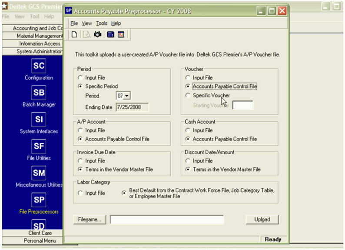Viewport: 345px width, 250px height.
Task: Open the SB Batch Manager icon
Action: [x=39, y=93]
